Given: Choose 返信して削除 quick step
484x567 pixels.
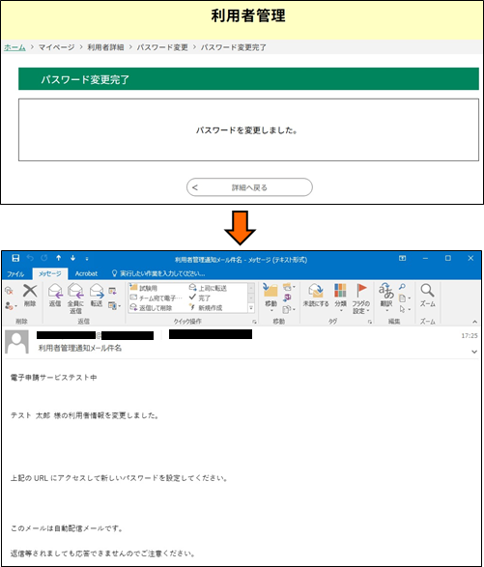Looking at the screenshot, I should tap(152, 308).
